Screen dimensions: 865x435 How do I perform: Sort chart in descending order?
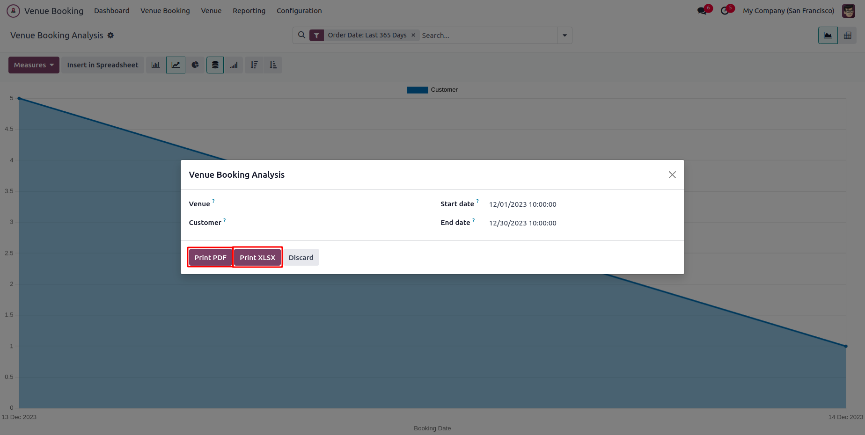point(254,65)
